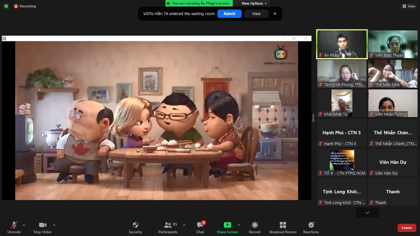Select Tịnh Long Khôi participant tile
Image resolution: width=420 pixels, height=236 pixels.
(x=342, y=192)
